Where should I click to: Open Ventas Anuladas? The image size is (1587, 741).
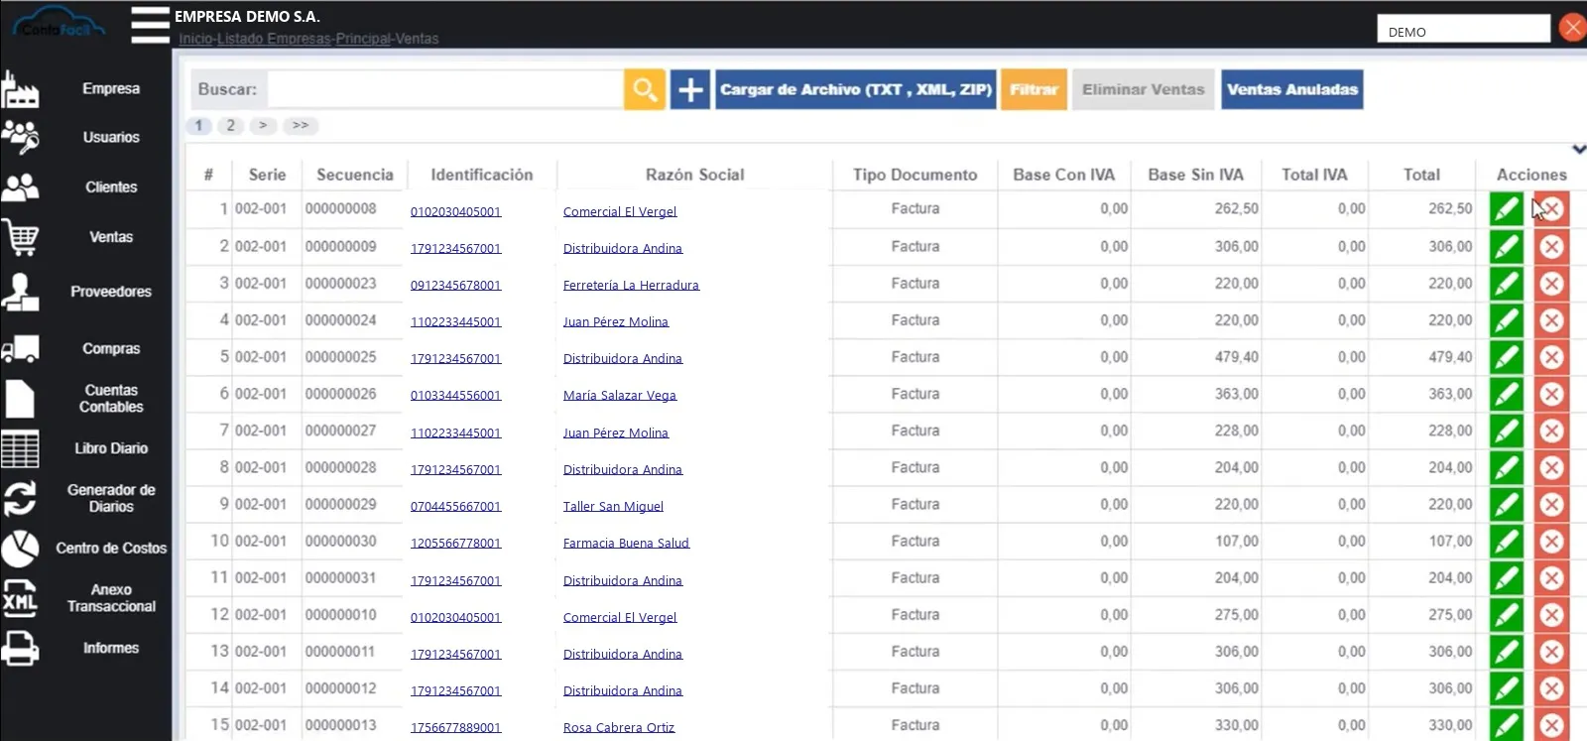coord(1292,89)
